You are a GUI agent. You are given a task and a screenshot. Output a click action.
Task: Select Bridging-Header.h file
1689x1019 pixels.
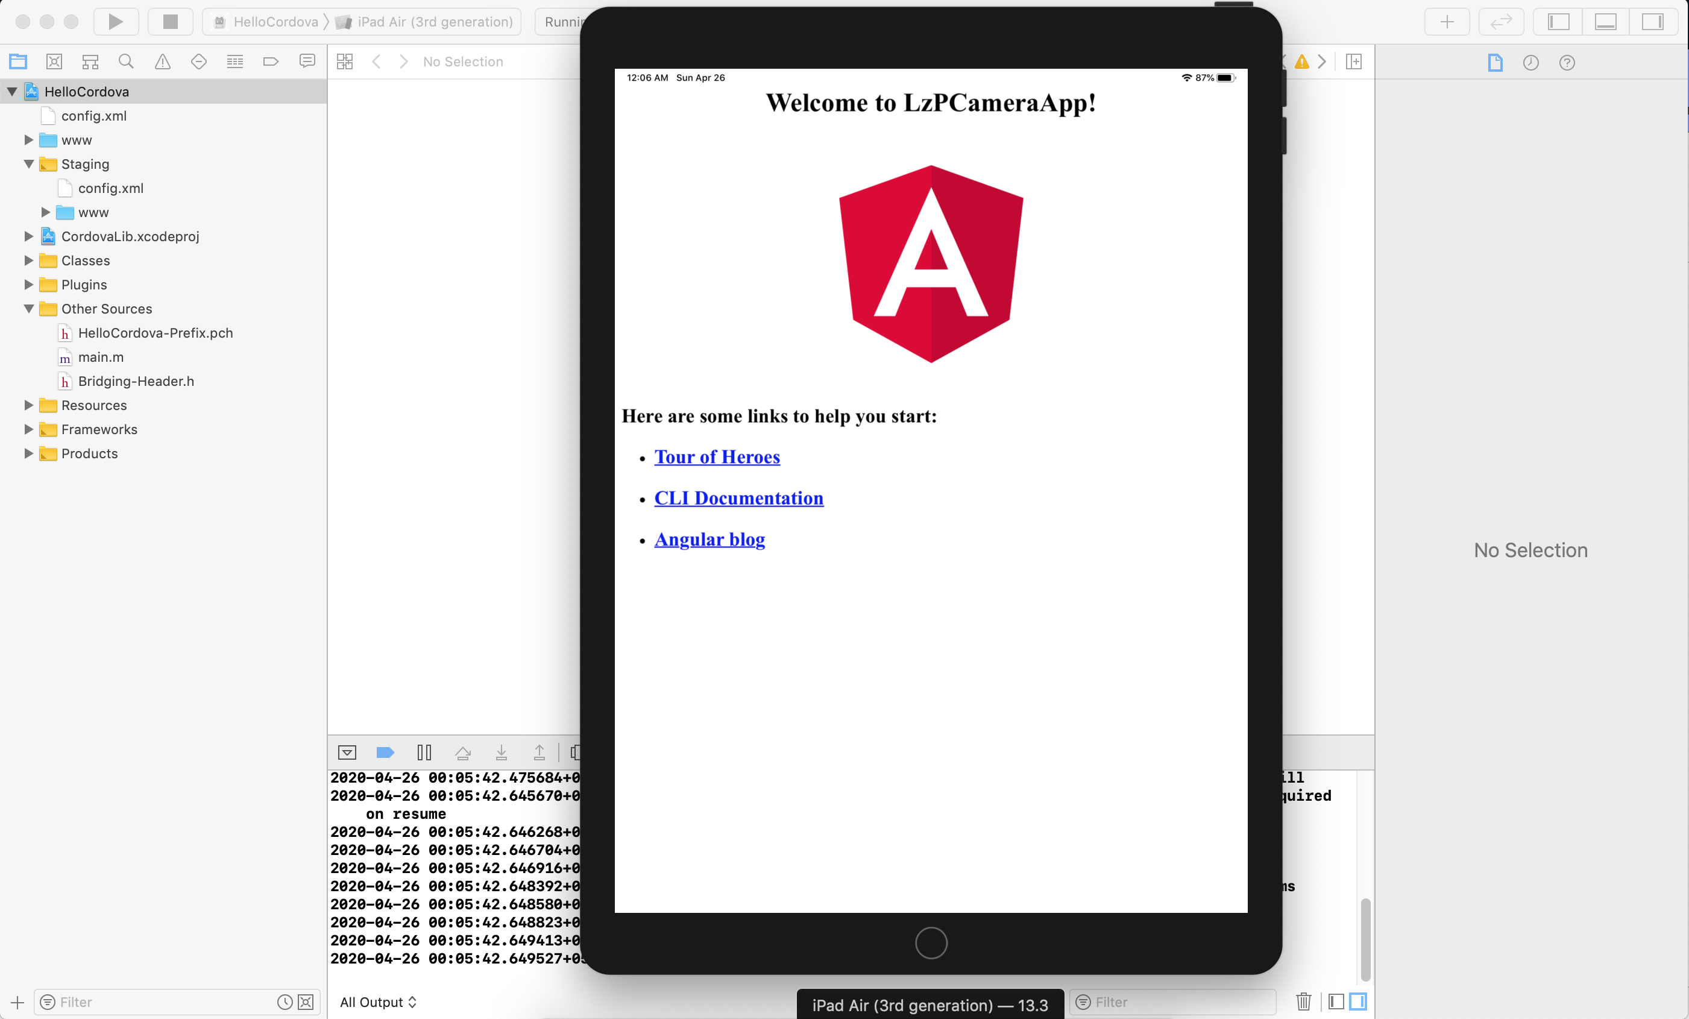point(136,381)
